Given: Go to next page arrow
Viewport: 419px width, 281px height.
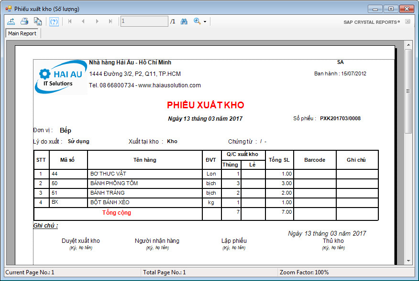Looking at the screenshot, I should pyautogui.click(x=97, y=21).
